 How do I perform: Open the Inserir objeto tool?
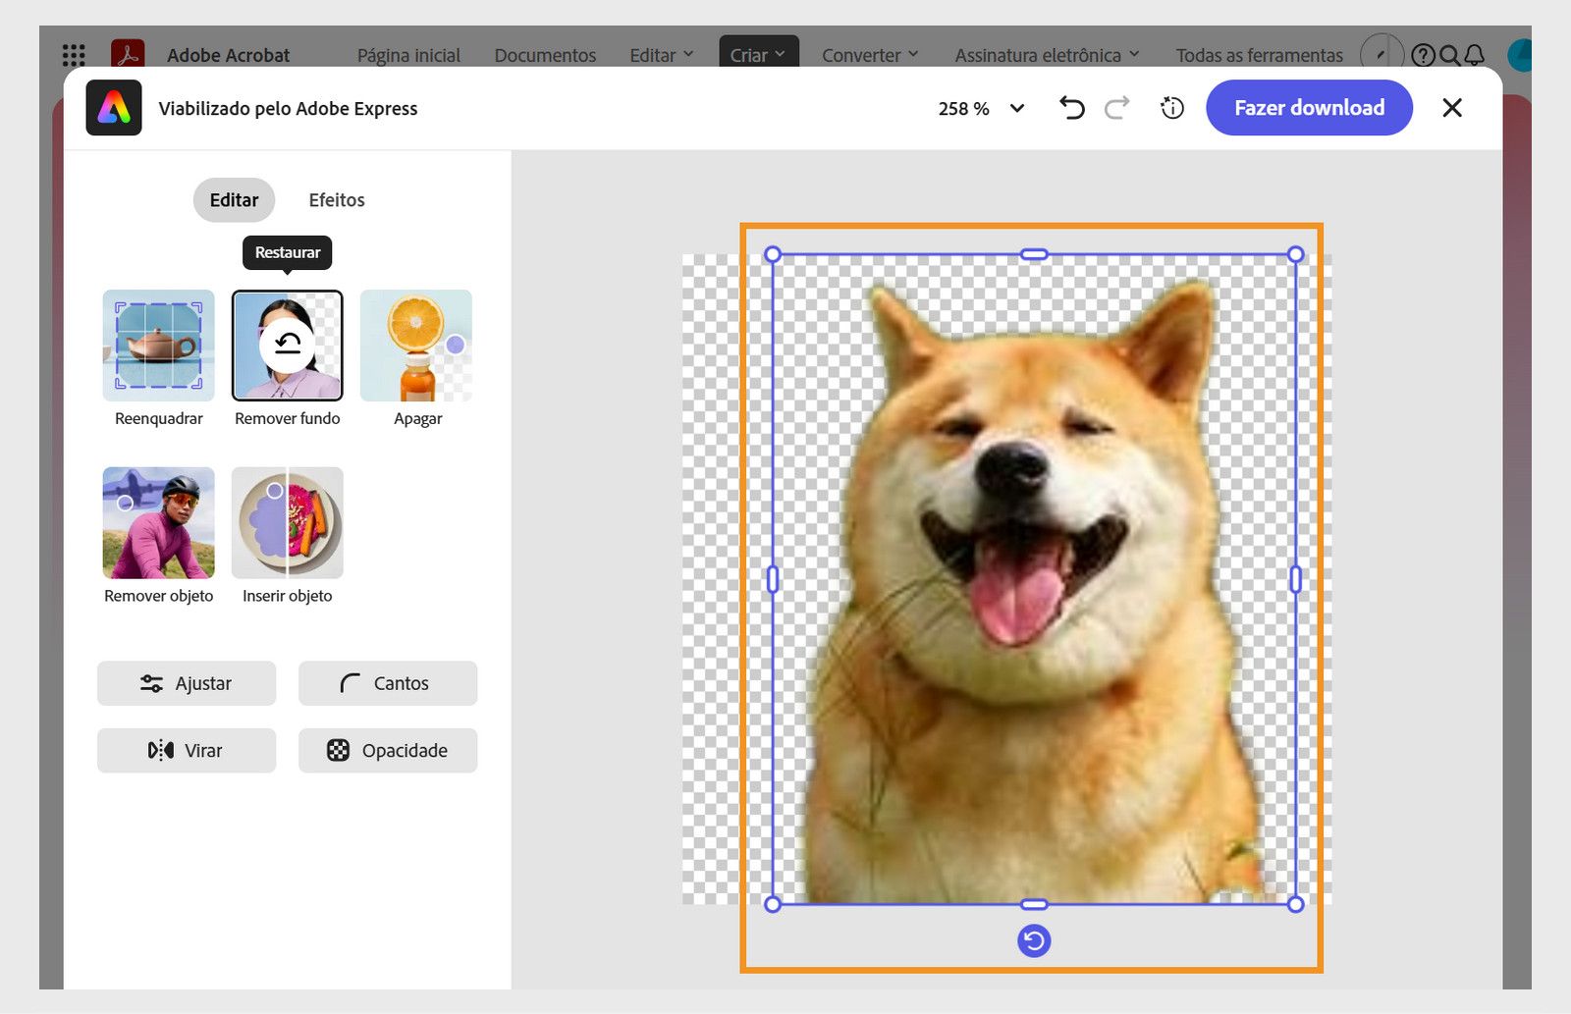click(287, 522)
